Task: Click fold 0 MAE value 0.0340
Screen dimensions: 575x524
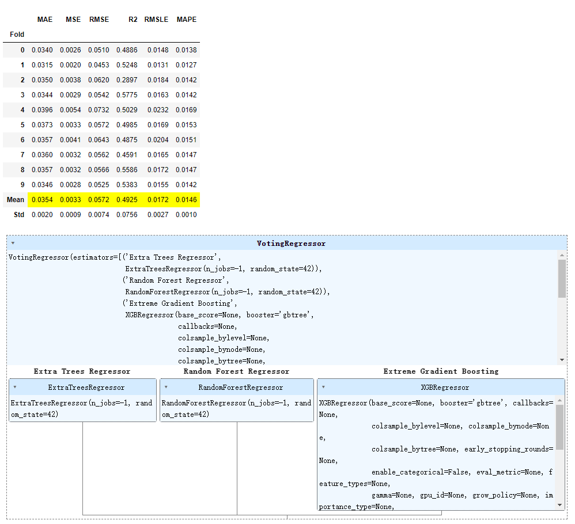Action: click(x=42, y=50)
